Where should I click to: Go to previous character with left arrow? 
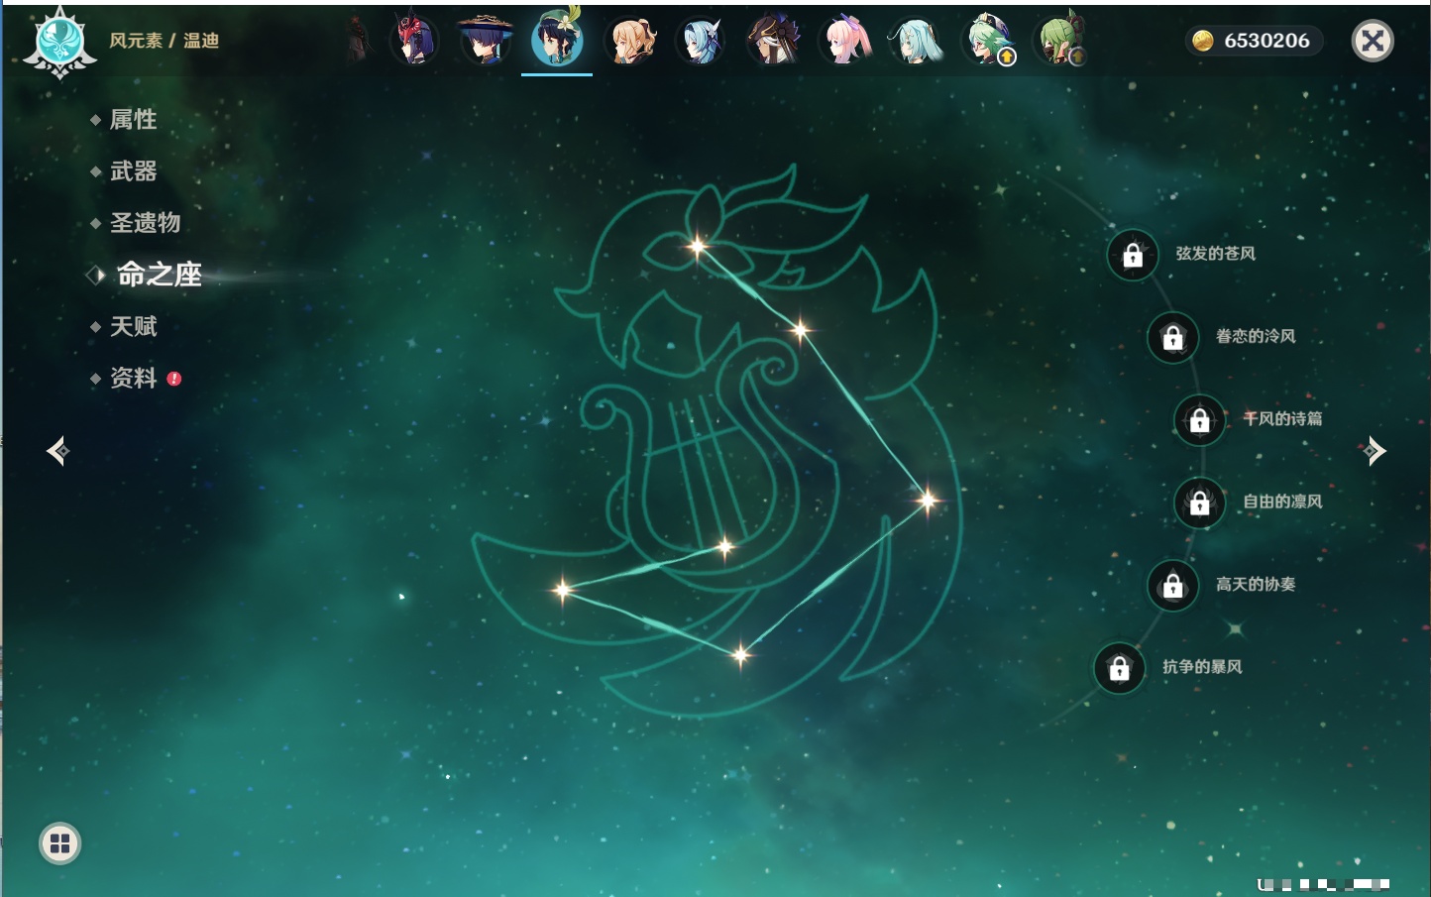(57, 451)
